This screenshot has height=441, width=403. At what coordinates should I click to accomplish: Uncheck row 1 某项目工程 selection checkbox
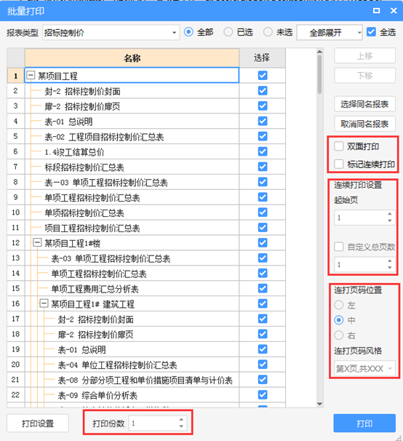[263, 76]
